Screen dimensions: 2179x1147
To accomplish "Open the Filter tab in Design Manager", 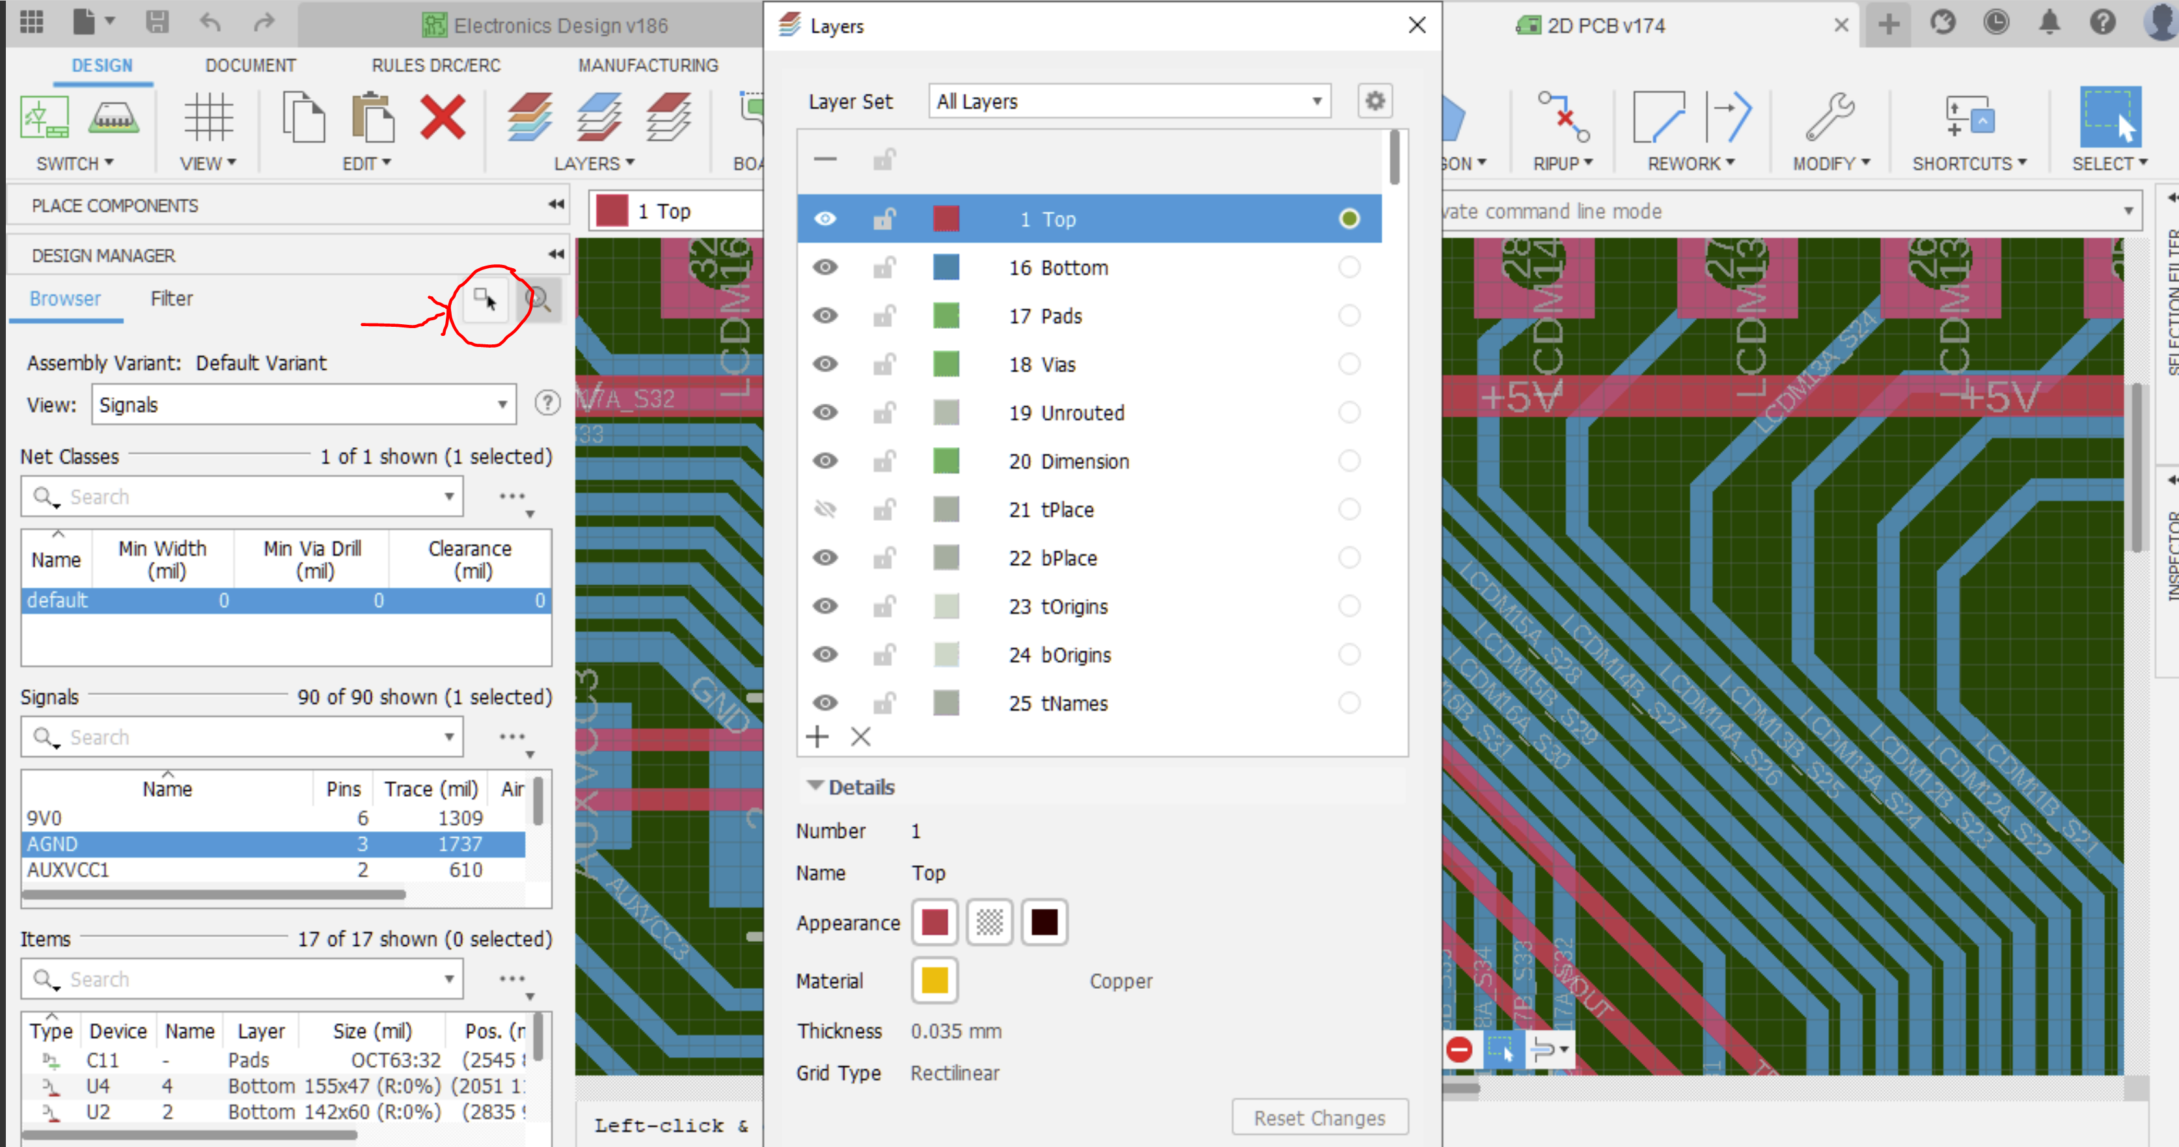I will pyautogui.click(x=172, y=299).
